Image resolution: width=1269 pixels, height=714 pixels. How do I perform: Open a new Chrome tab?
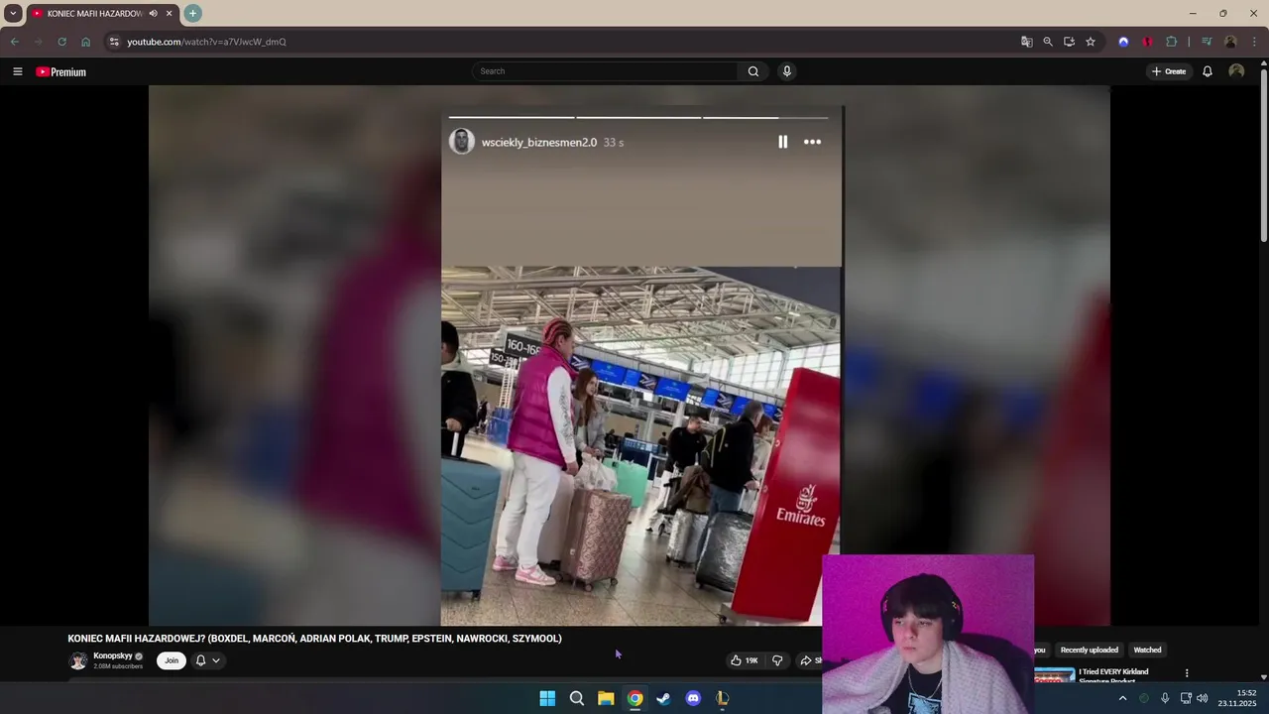pyautogui.click(x=192, y=13)
